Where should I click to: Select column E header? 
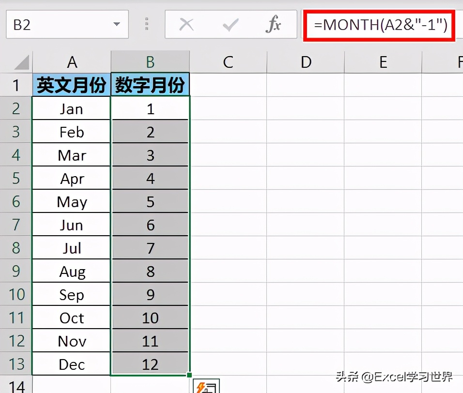[383, 62]
